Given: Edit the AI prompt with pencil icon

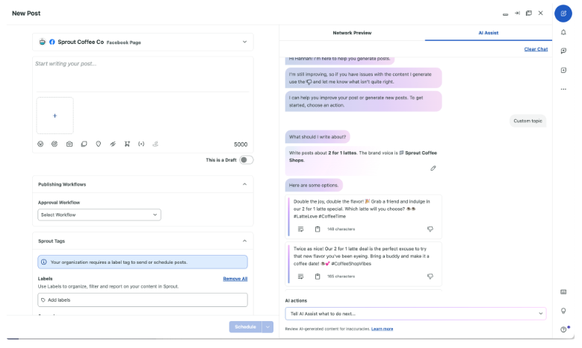Looking at the screenshot, I should pos(433,168).
